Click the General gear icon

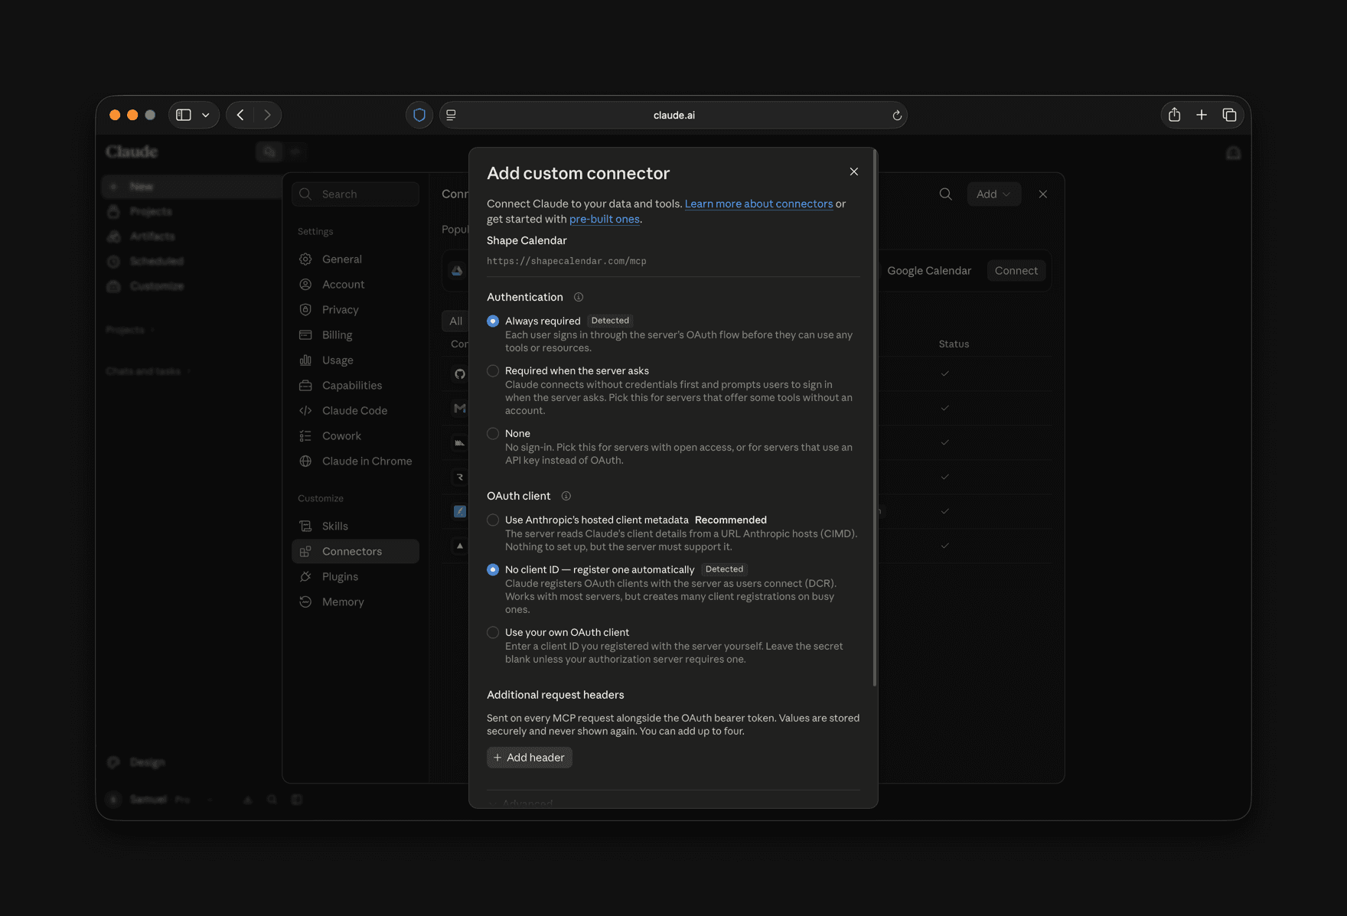pos(305,259)
